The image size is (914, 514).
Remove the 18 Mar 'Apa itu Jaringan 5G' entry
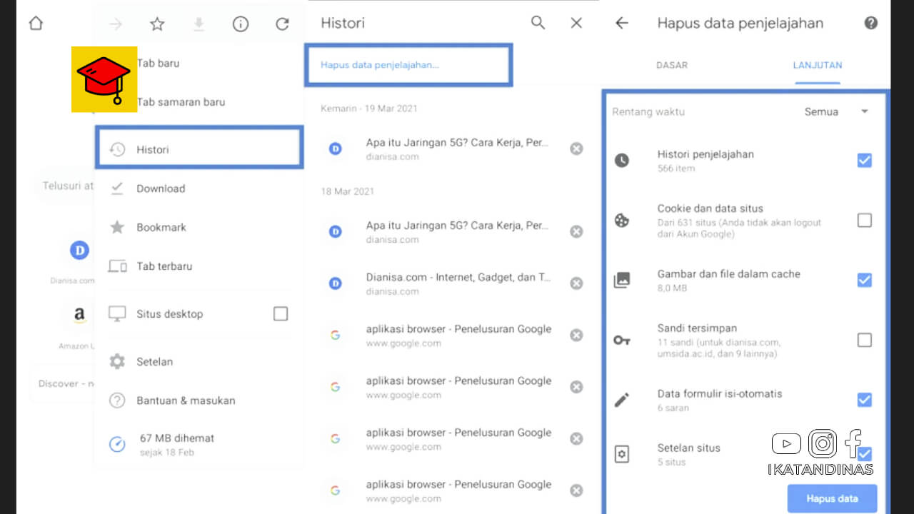(576, 231)
